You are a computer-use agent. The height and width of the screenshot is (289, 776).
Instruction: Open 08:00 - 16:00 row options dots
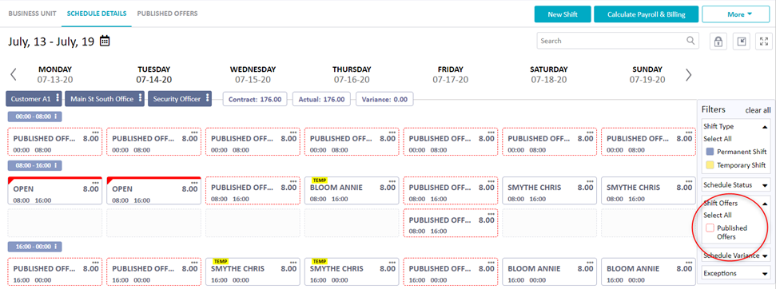tap(55, 165)
